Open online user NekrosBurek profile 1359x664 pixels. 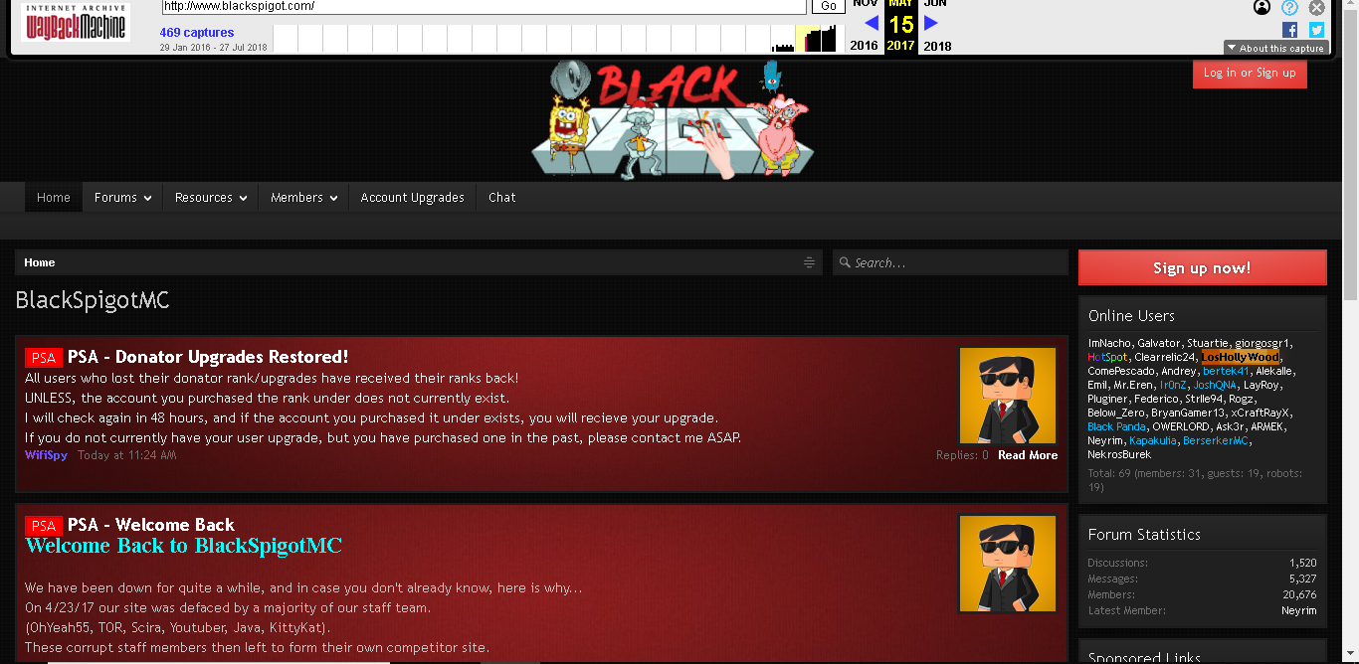[x=1119, y=454]
